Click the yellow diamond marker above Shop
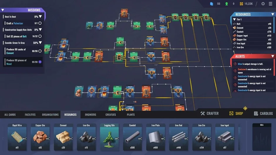This screenshot has height=155, width=276. (x=245, y=108)
